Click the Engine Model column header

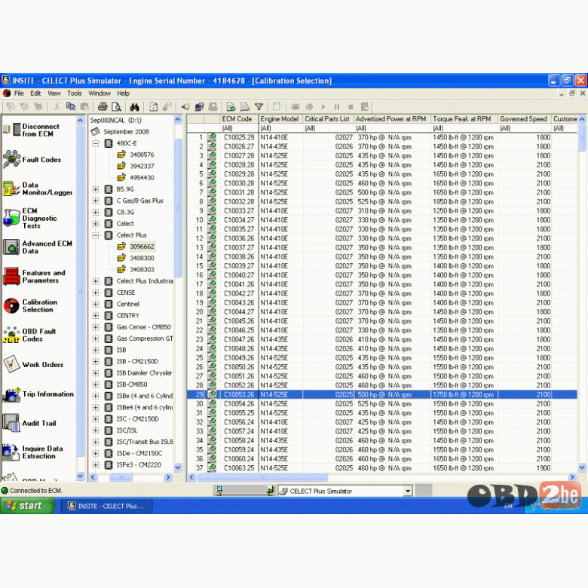tap(280, 119)
